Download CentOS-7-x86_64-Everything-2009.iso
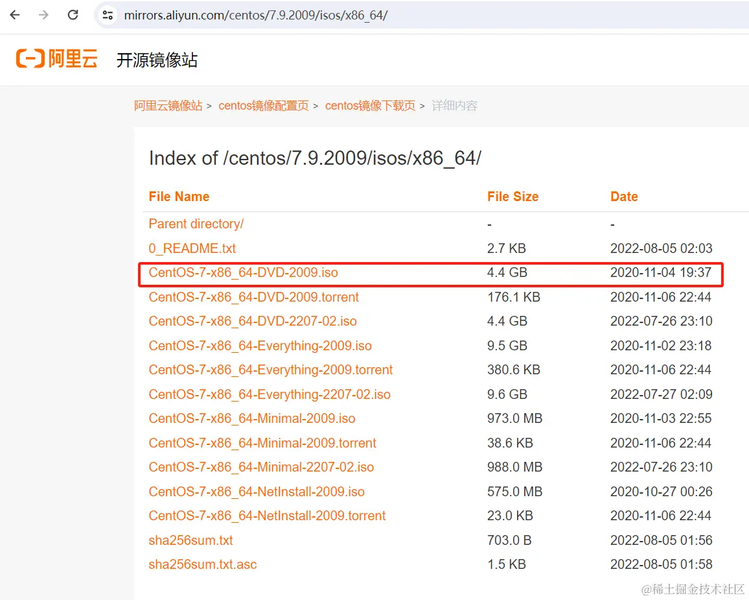The image size is (749, 600). [260, 346]
